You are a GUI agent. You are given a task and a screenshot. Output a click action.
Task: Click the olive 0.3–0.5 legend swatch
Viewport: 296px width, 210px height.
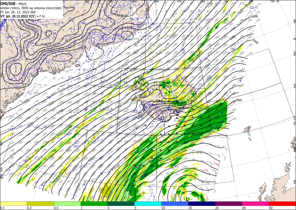coord(40,203)
